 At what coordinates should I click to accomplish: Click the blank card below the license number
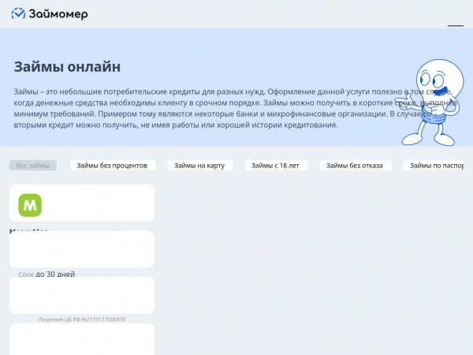pos(81,339)
